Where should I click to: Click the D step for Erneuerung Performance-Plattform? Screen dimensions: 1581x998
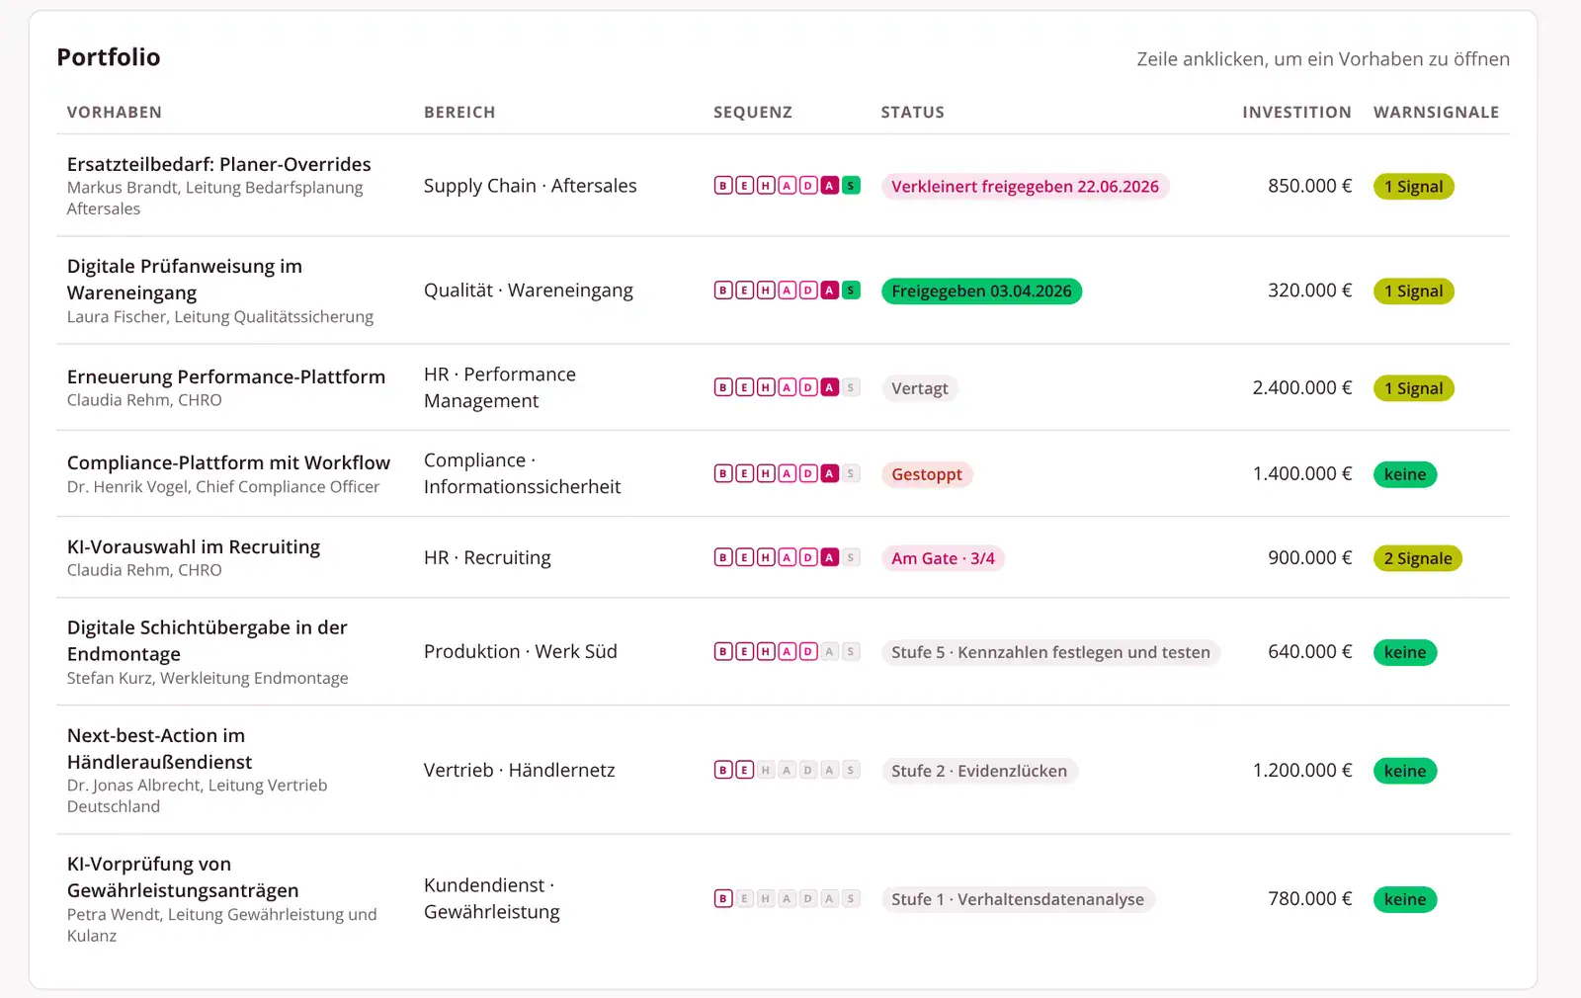[x=808, y=387]
